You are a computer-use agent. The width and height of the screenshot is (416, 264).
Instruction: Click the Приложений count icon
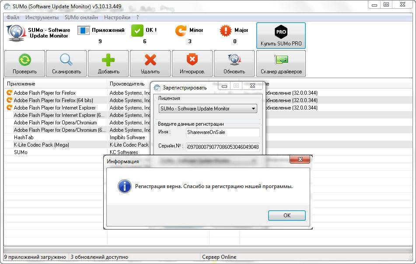pos(83,30)
